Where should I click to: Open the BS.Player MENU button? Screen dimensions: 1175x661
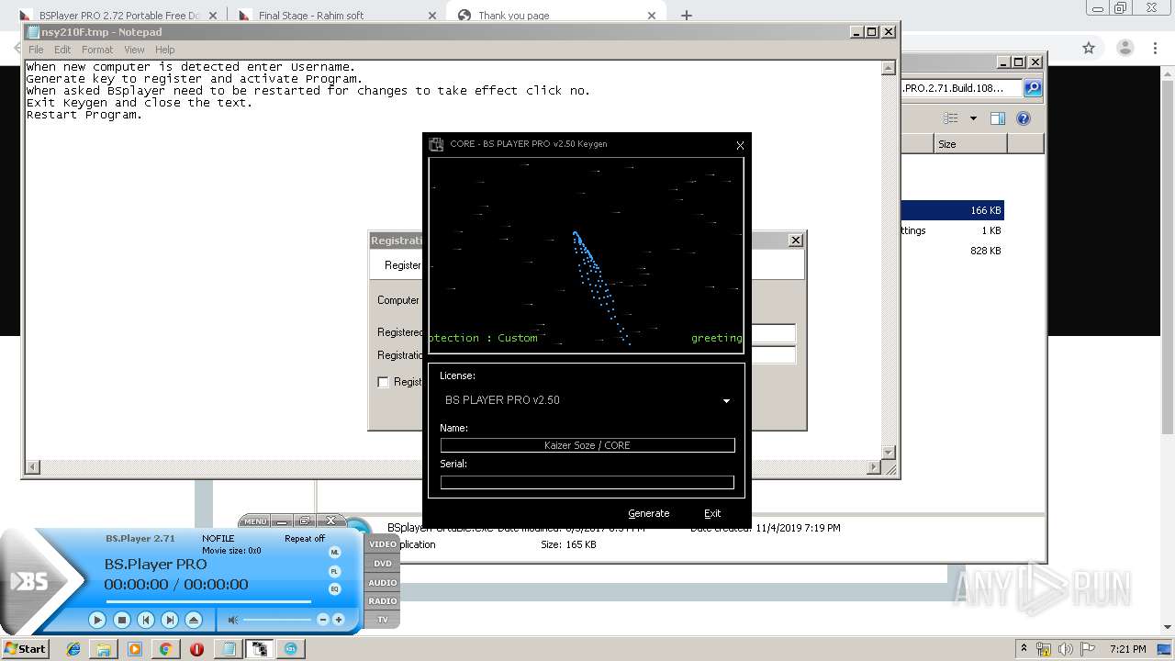pos(255,521)
